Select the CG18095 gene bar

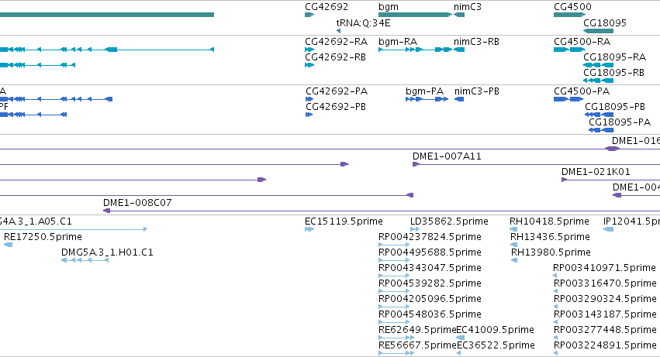tap(599, 31)
